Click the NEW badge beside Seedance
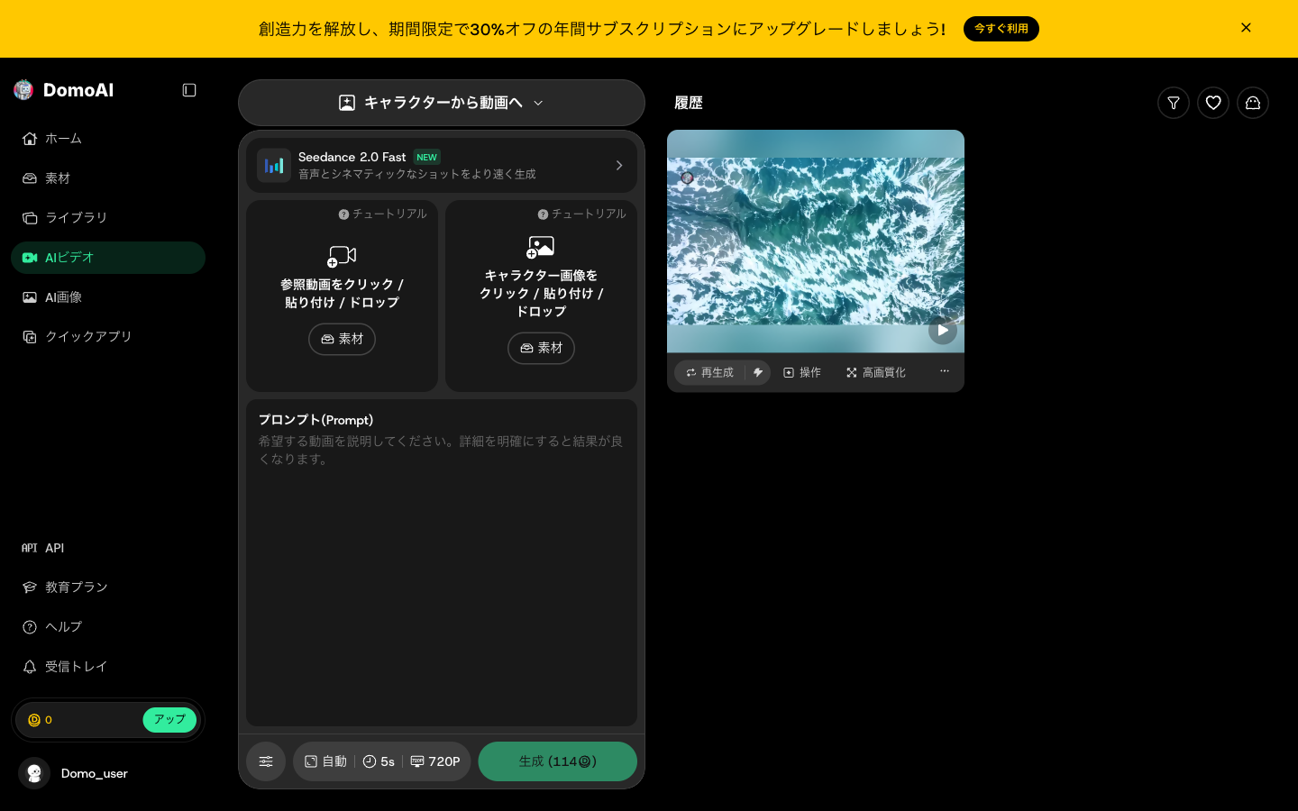 [x=426, y=157]
